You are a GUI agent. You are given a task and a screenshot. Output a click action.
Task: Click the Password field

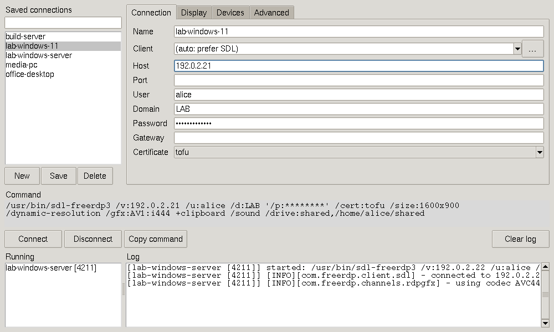tap(358, 123)
